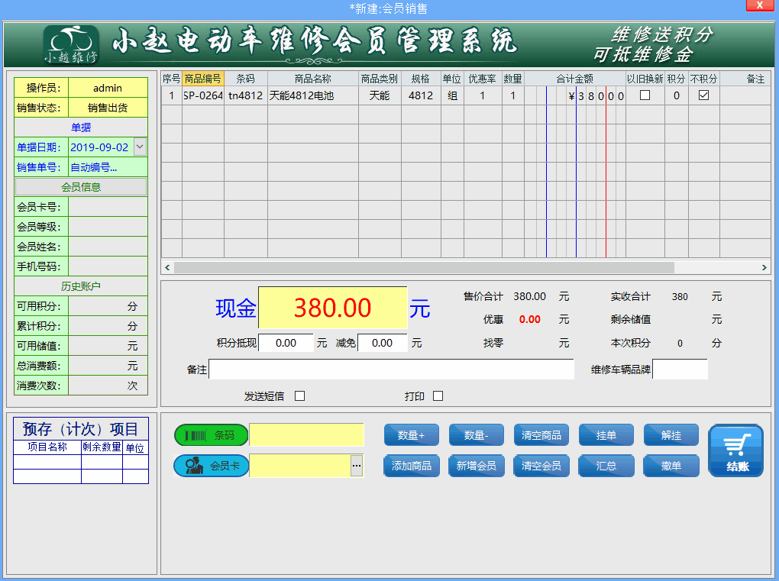Image resolution: width=779 pixels, height=581 pixels.
Task: Select the 商品编号 column header
Action: tap(202, 79)
